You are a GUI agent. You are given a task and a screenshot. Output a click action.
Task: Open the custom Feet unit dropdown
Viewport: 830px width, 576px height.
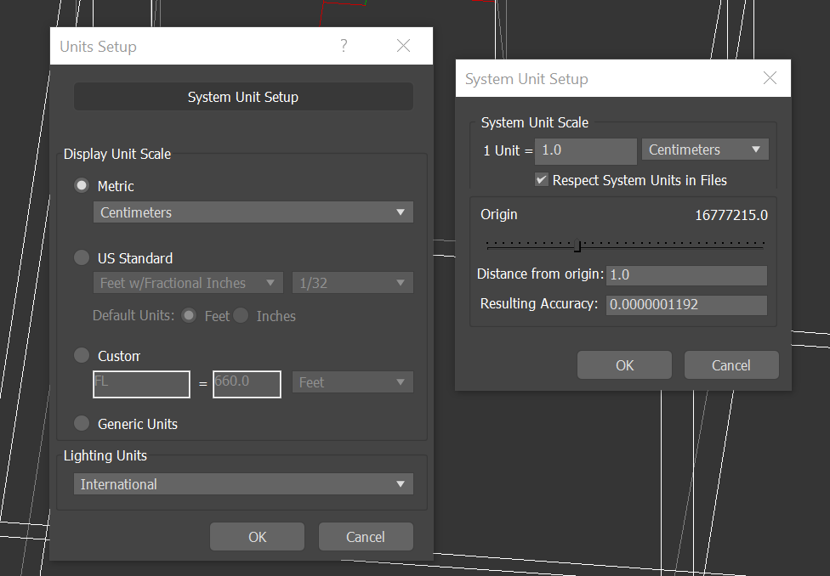pyautogui.click(x=353, y=382)
